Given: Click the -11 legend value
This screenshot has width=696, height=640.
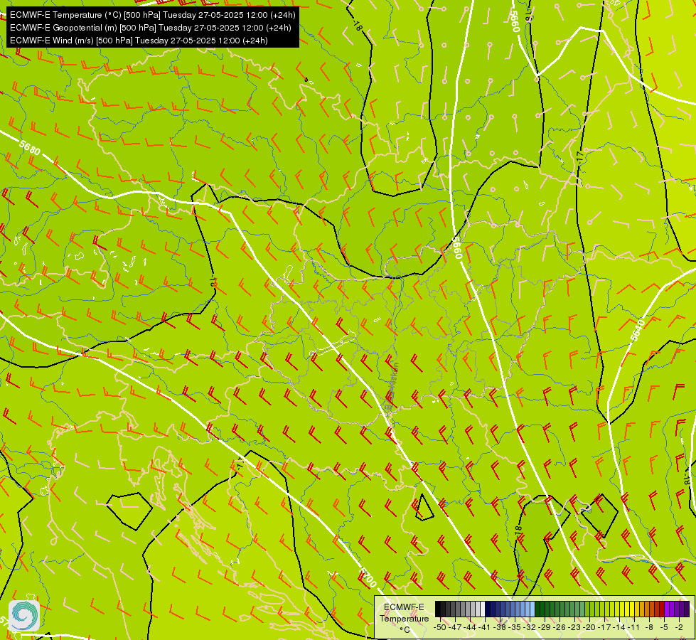Looking at the screenshot, I should (x=634, y=627).
